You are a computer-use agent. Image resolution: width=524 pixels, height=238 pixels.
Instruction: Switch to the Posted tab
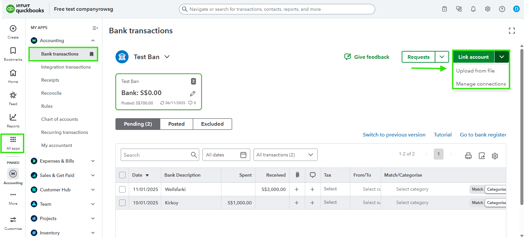(x=176, y=124)
